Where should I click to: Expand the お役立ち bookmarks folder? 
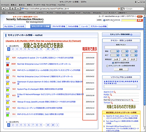click(122, 13)
